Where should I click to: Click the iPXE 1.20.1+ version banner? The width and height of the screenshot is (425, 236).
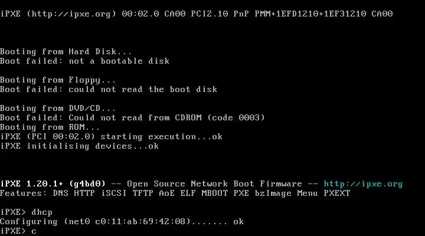pos(53,184)
